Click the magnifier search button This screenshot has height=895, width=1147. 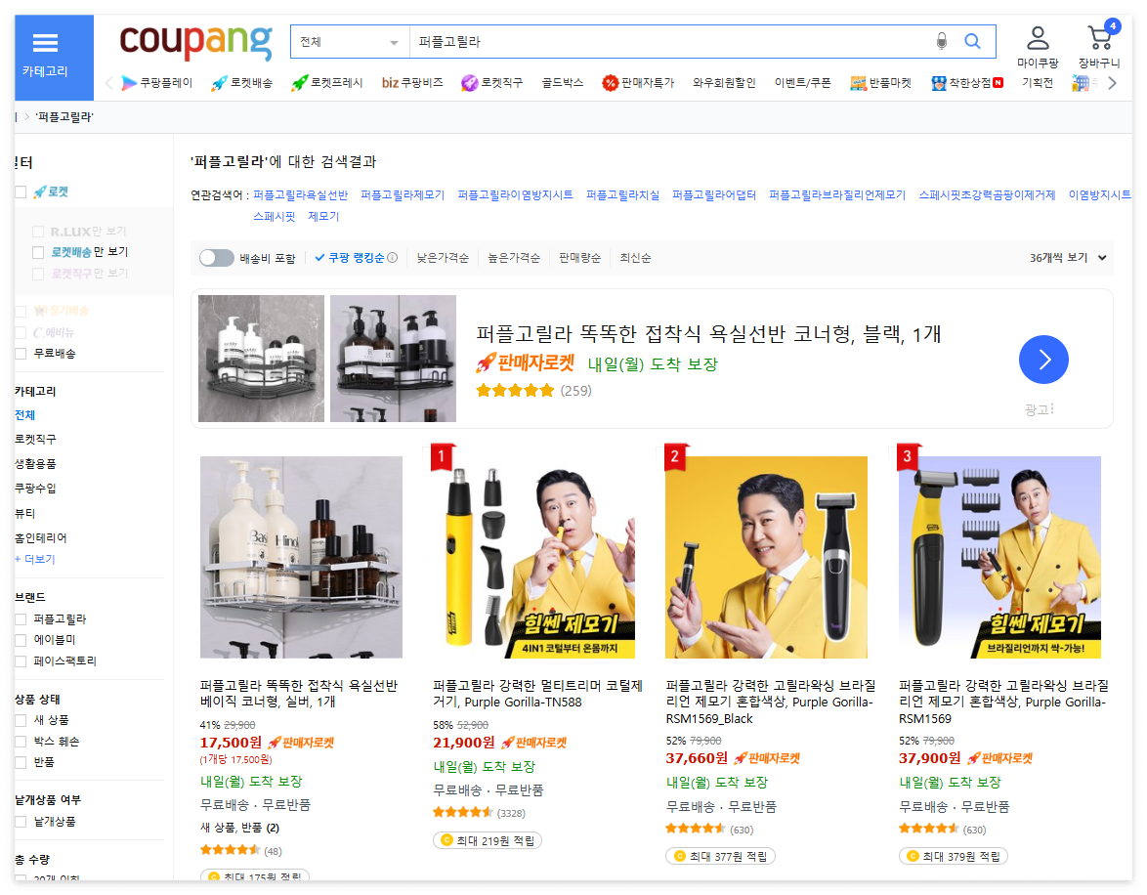[x=972, y=41]
